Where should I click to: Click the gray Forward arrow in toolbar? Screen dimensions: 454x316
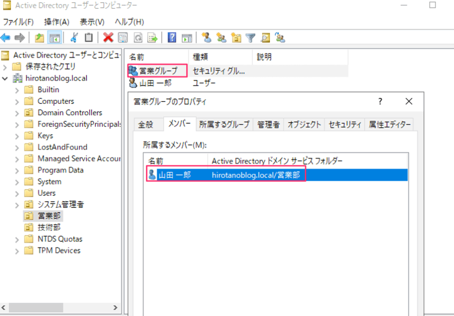coord(20,38)
